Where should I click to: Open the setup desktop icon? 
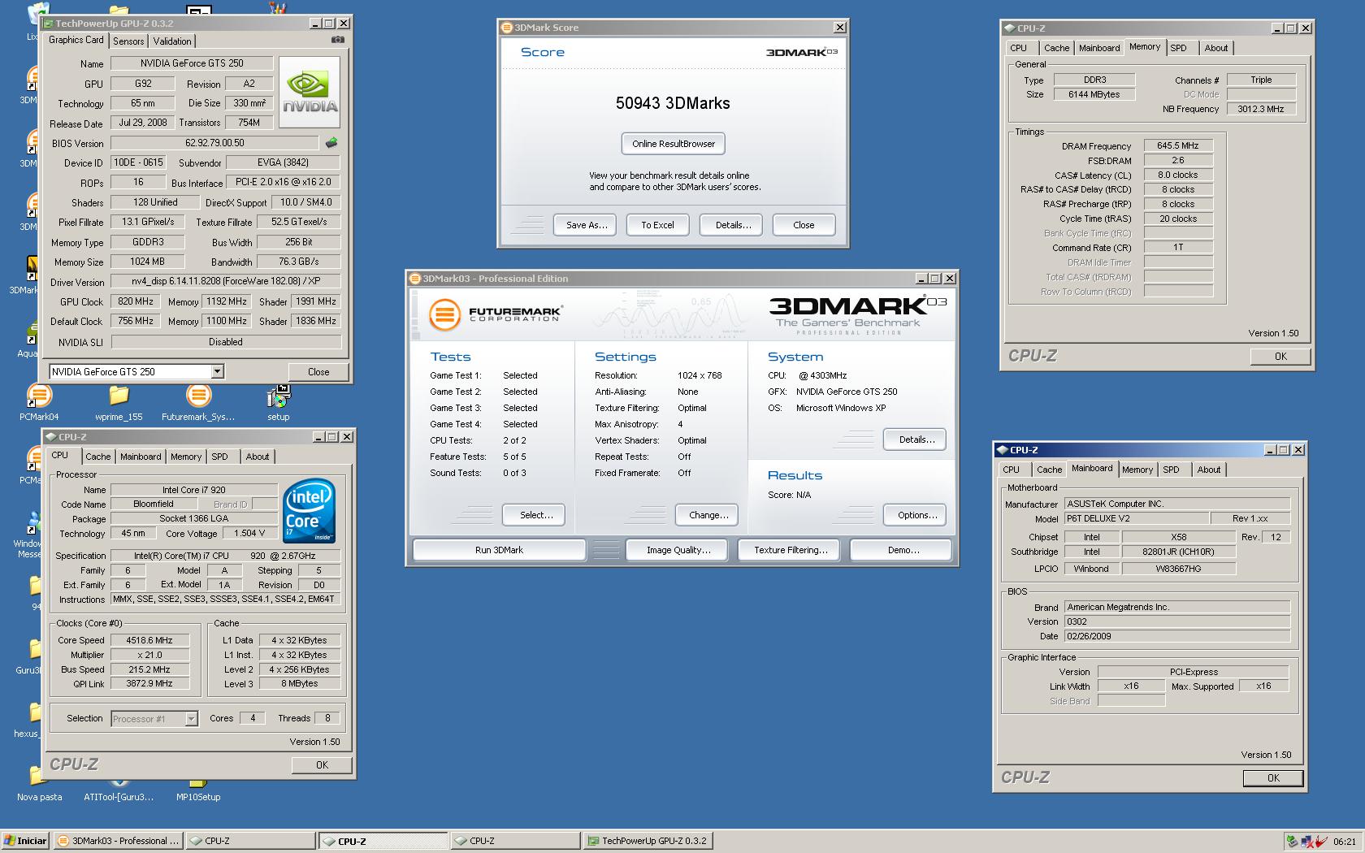(x=278, y=403)
